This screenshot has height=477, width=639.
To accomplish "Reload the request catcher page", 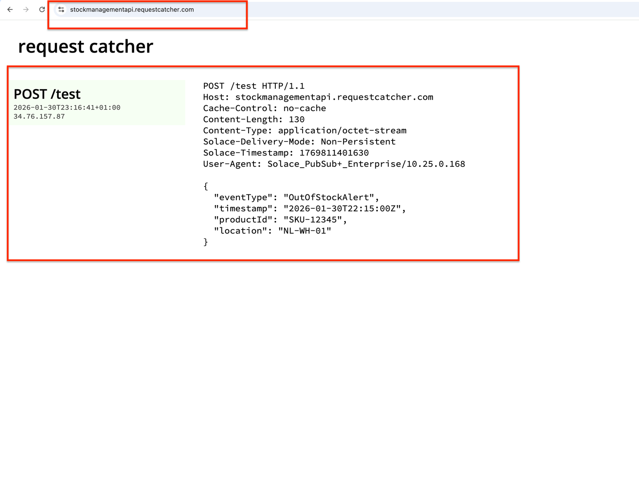I will click(42, 9).
